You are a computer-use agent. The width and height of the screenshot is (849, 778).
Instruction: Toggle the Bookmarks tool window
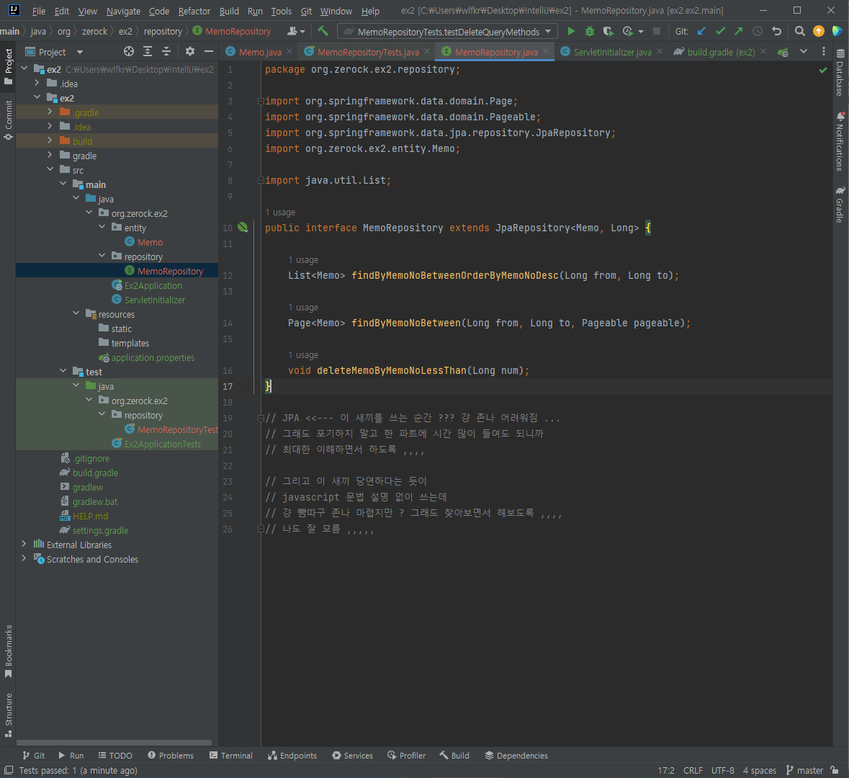click(8, 650)
